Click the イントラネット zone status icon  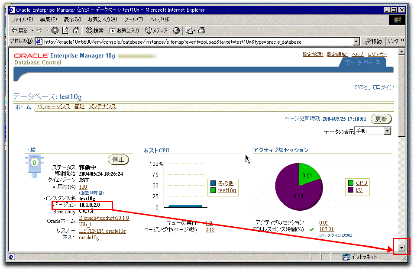point(346,257)
